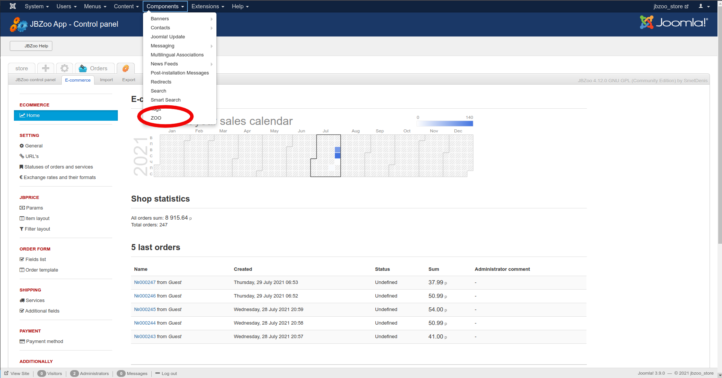Open the user account icon menu
The image size is (722, 378).
coord(704,6)
